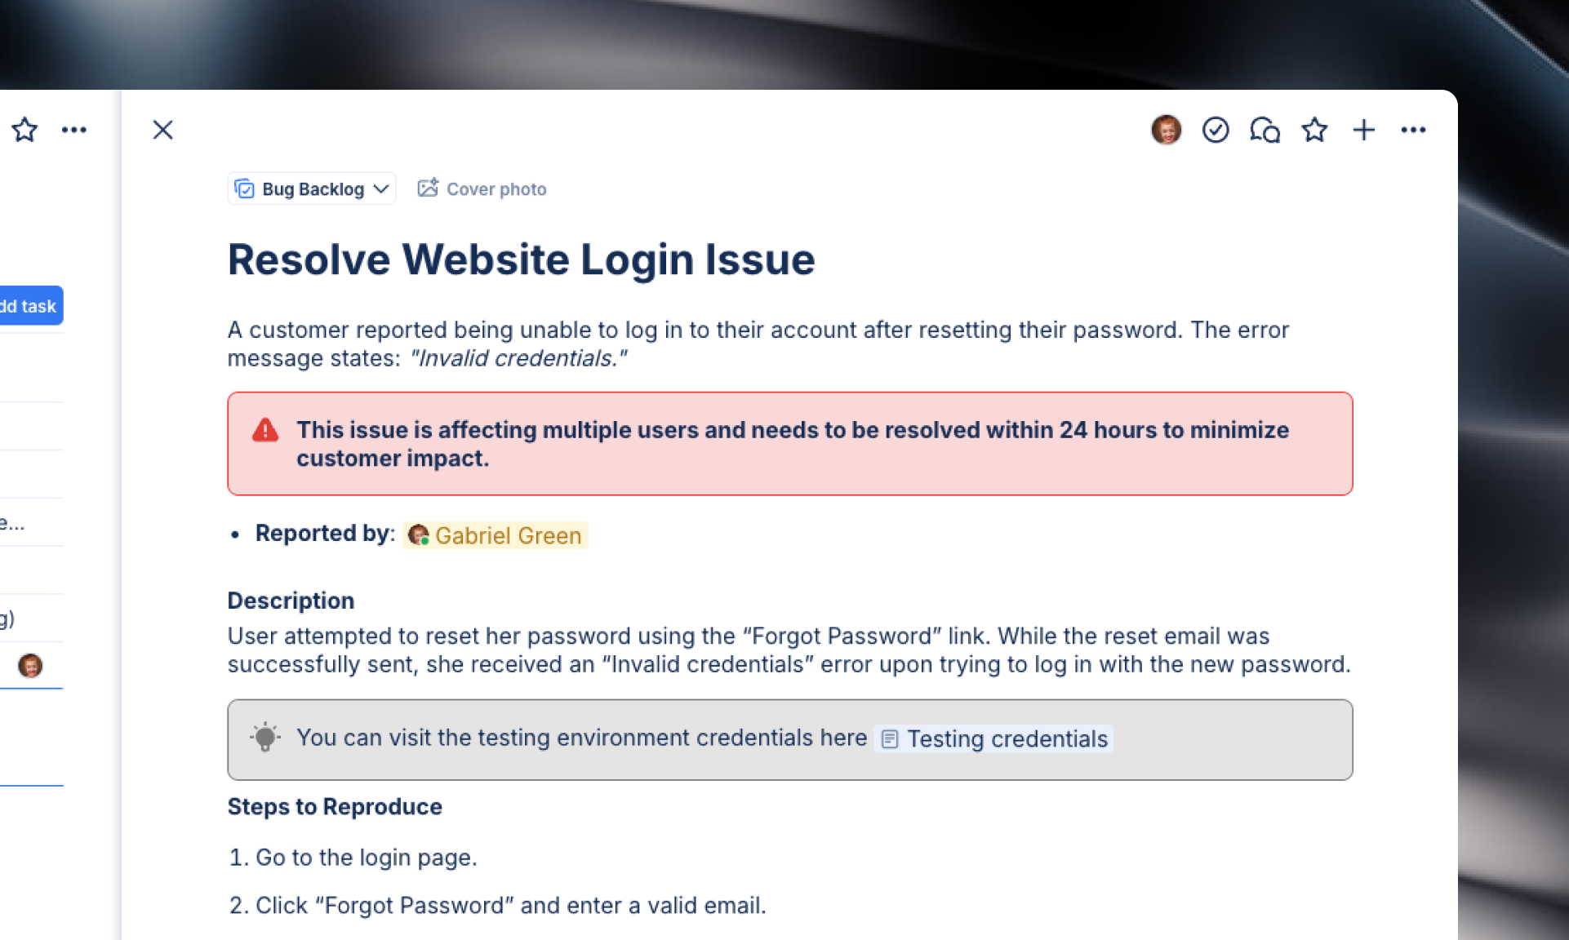The height and width of the screenshot is (940, 1569).
Task: Open the chat/comment icon
Action: coord(1265,130)
